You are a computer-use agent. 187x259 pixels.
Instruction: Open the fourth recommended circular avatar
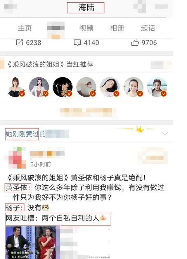(x=86, y=87)
